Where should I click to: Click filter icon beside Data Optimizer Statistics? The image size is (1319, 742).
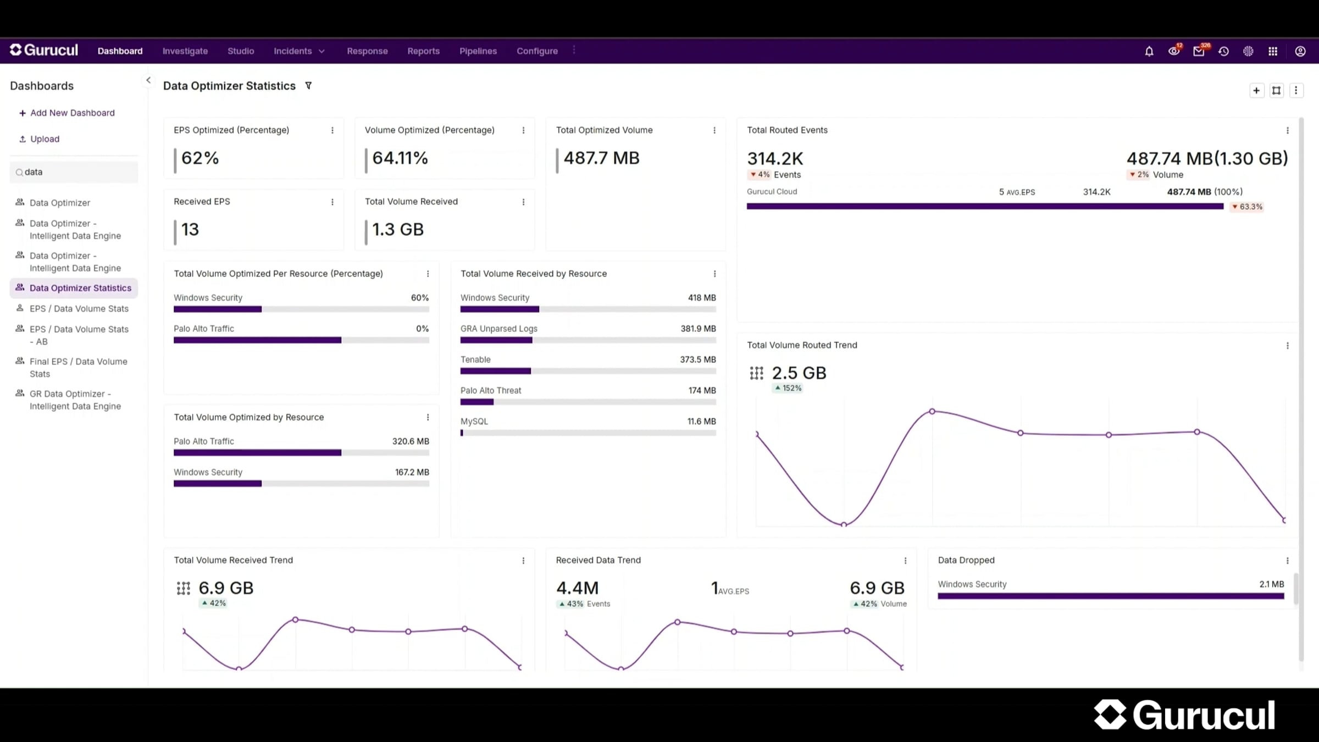pos(308,86)
